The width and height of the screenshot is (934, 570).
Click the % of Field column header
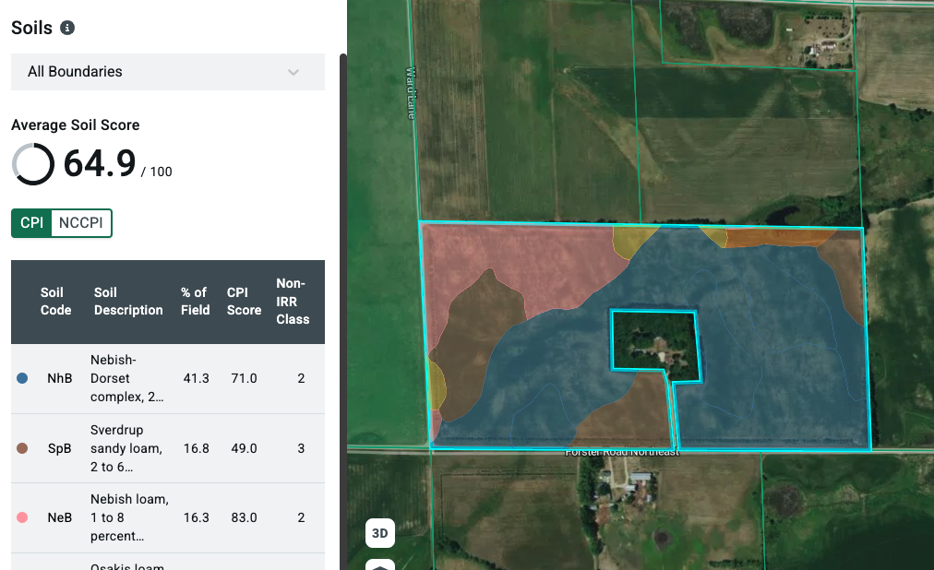[x=196, y=302]
